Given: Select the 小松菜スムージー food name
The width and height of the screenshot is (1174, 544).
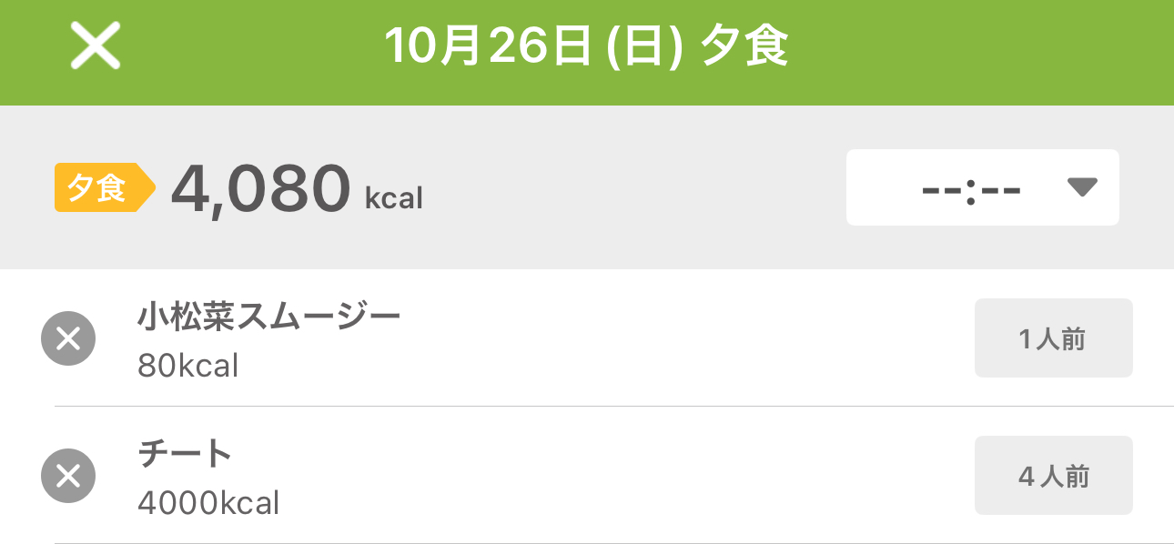Looking at the screenshot, I should click(268, 317).
